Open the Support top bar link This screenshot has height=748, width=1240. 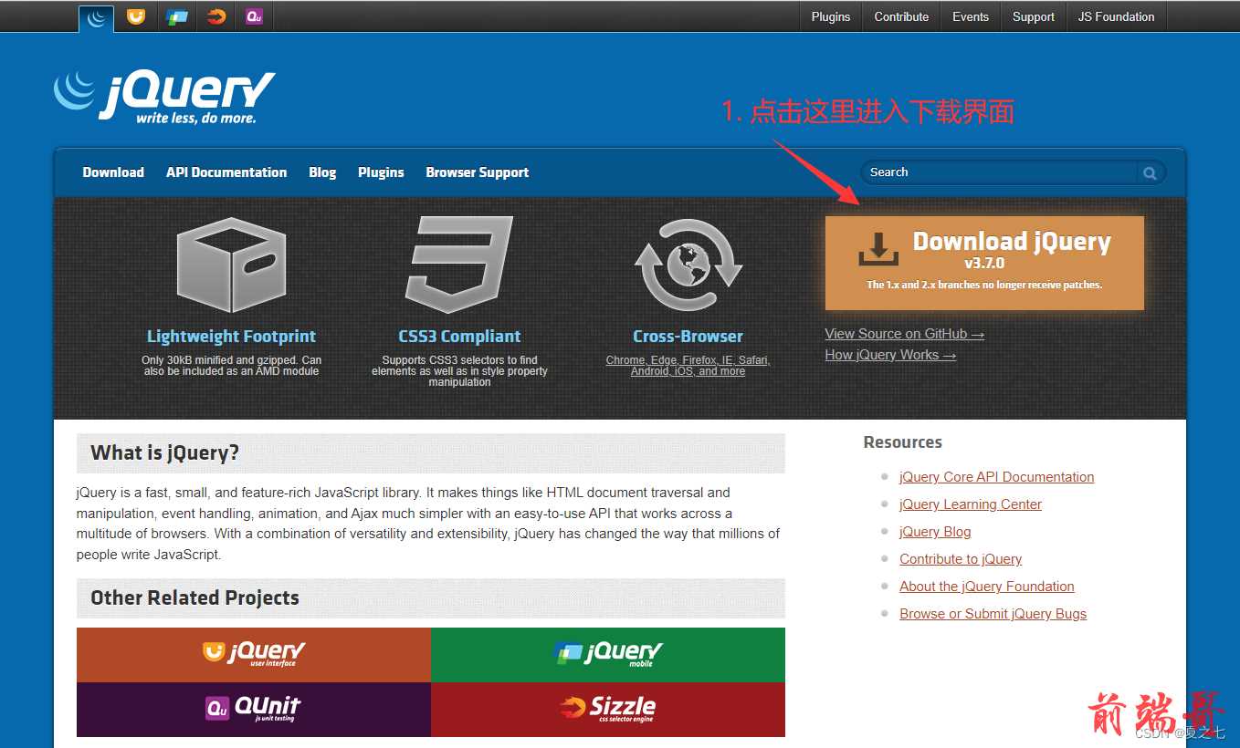point(1034,16)
